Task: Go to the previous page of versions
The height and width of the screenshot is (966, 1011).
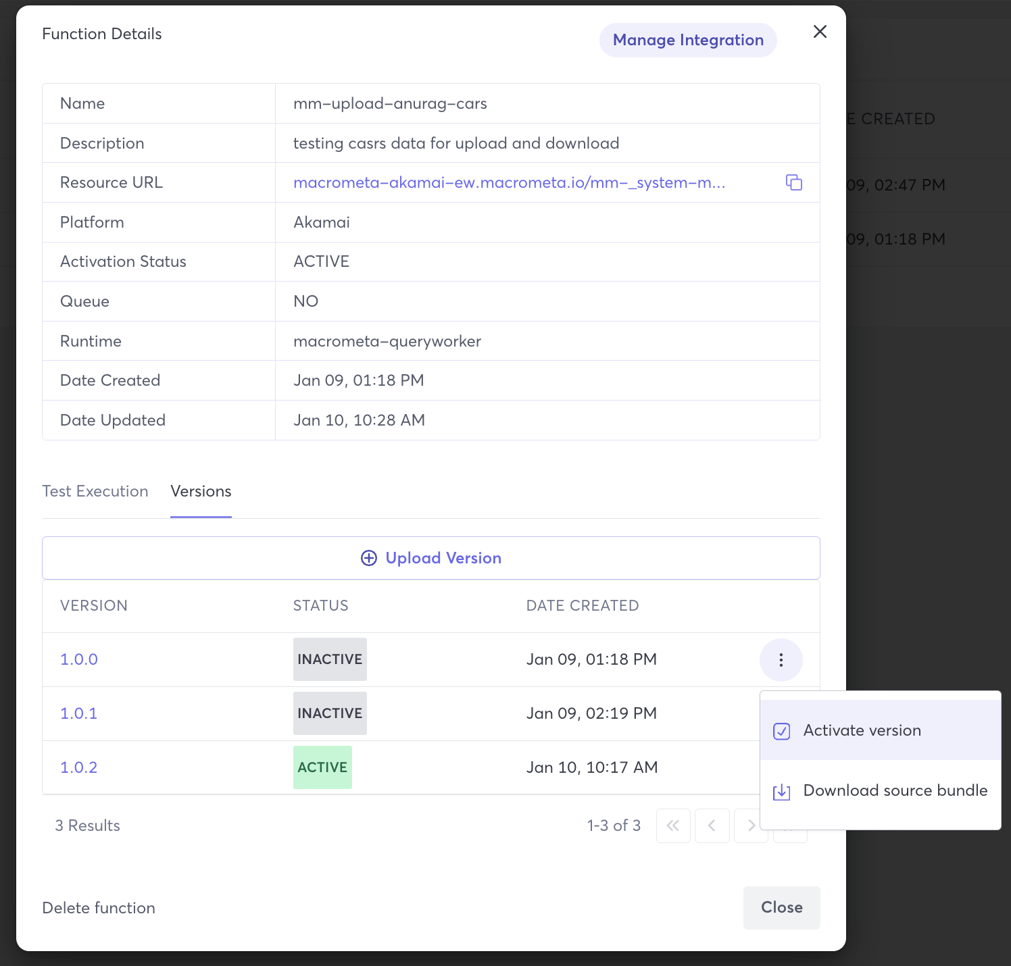Action: (712, 825)
